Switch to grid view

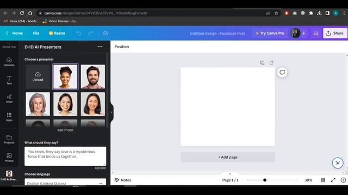pos(323,180)
